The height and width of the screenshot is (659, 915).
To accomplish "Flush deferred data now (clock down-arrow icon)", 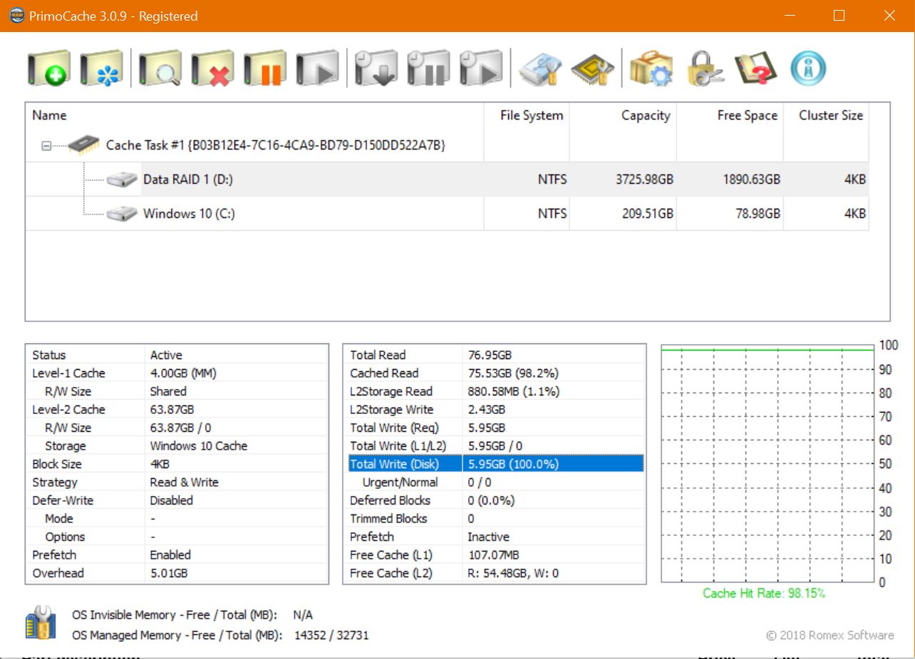I will pyautogui.click(x=376, y=69).
